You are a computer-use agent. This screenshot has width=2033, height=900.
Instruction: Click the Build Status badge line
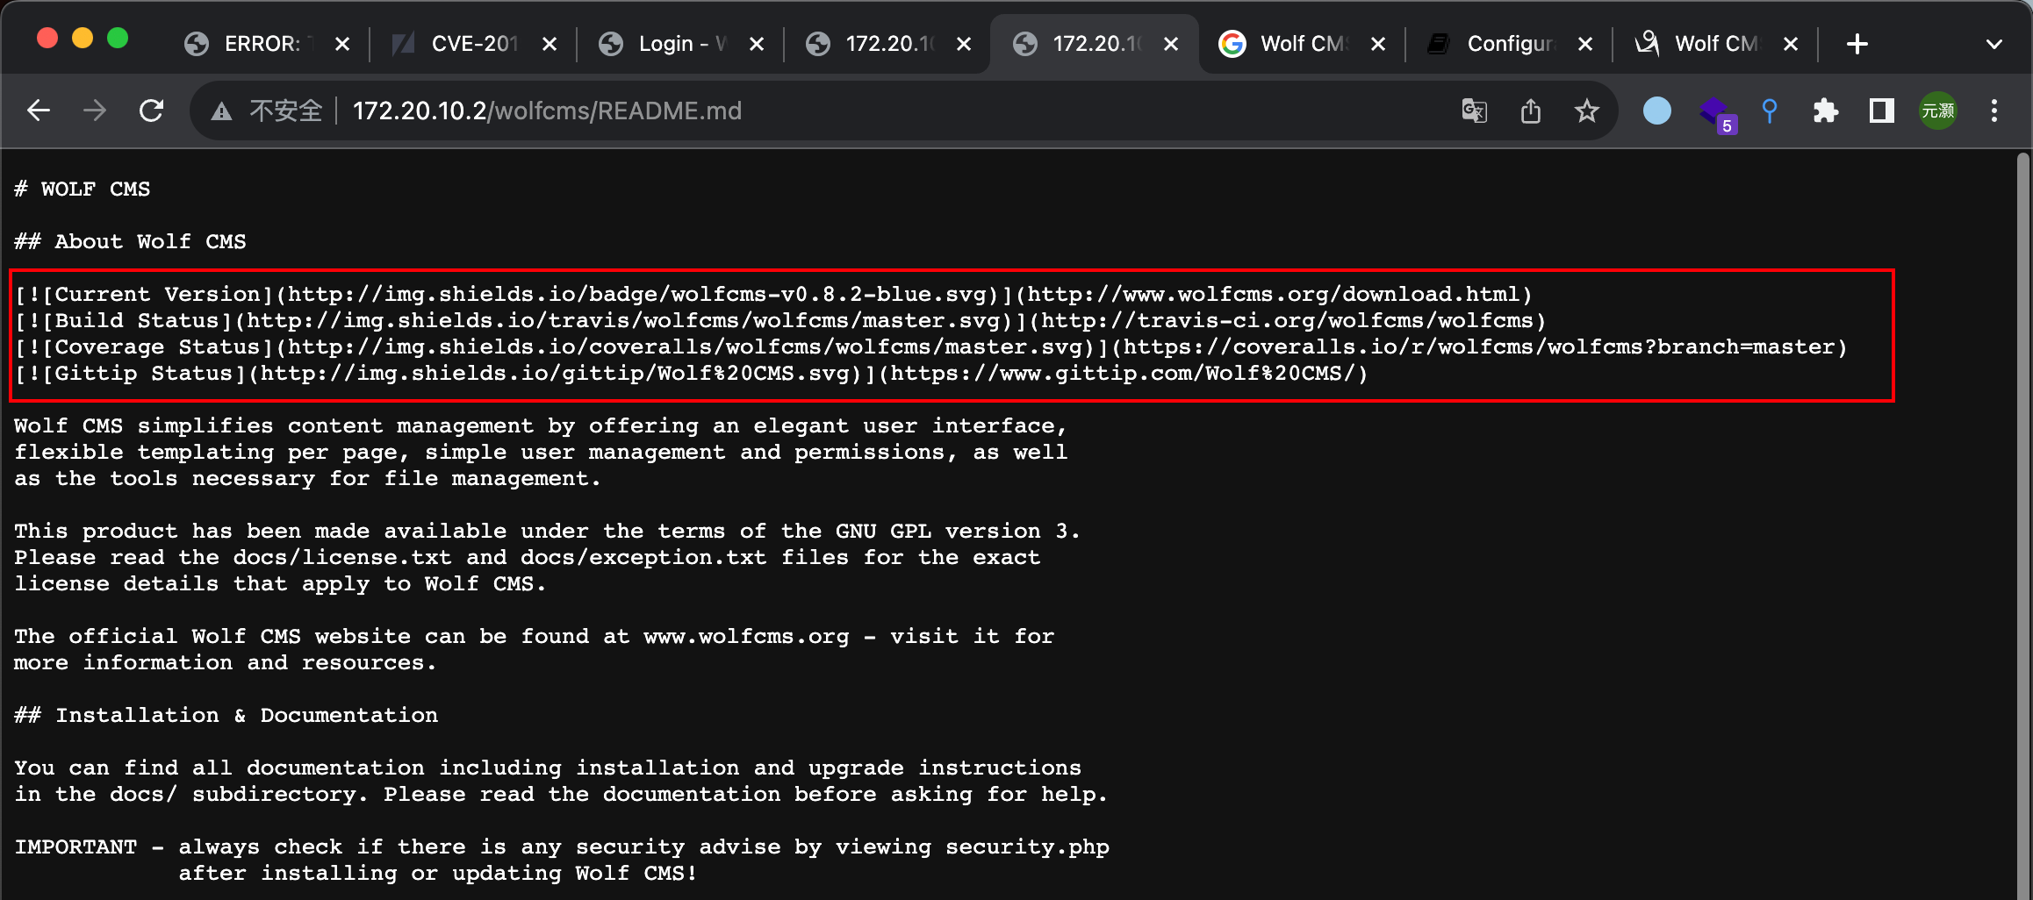780,321
